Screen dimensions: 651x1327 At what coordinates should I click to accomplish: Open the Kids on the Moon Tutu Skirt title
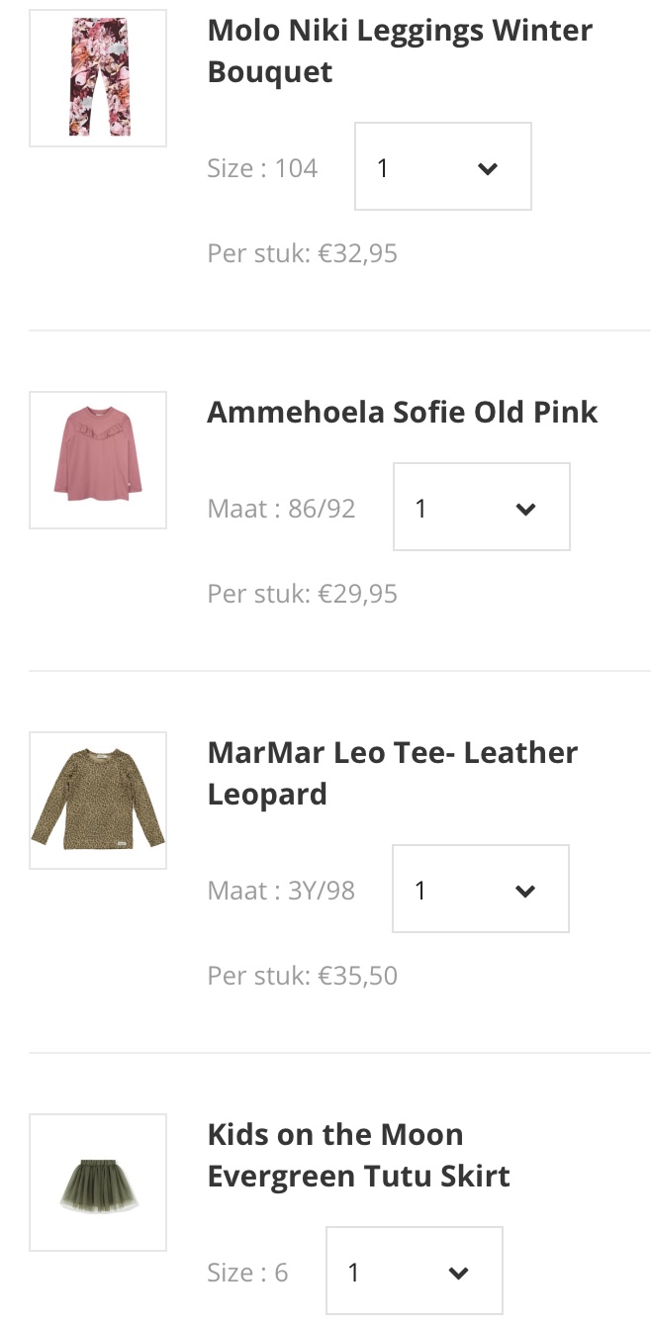(x=358, y=1155)
